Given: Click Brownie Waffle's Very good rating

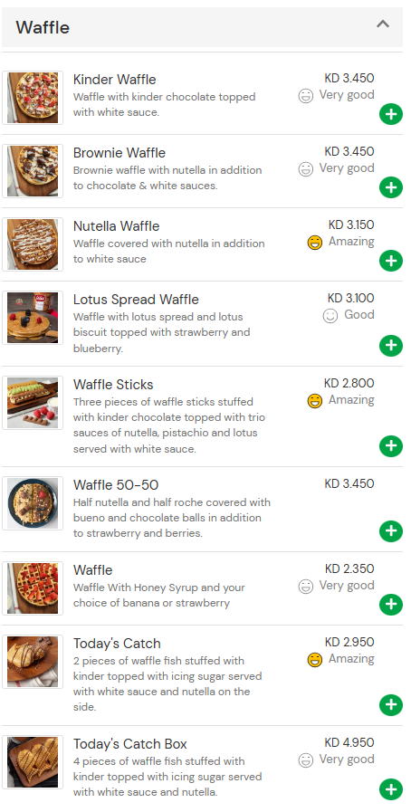Looking at the screenshot, I should (337, 168).
